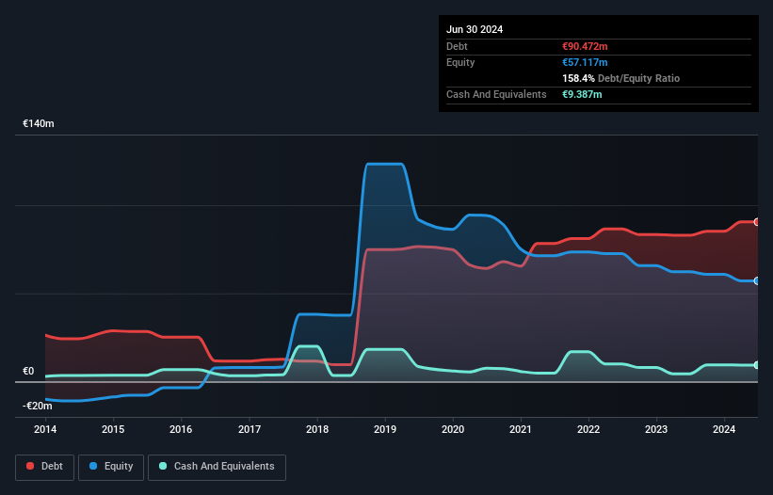Click the 158.4% Debt/Equity Ratio text
The height and width of the screenshot is (495, 773).
[620, 78]
